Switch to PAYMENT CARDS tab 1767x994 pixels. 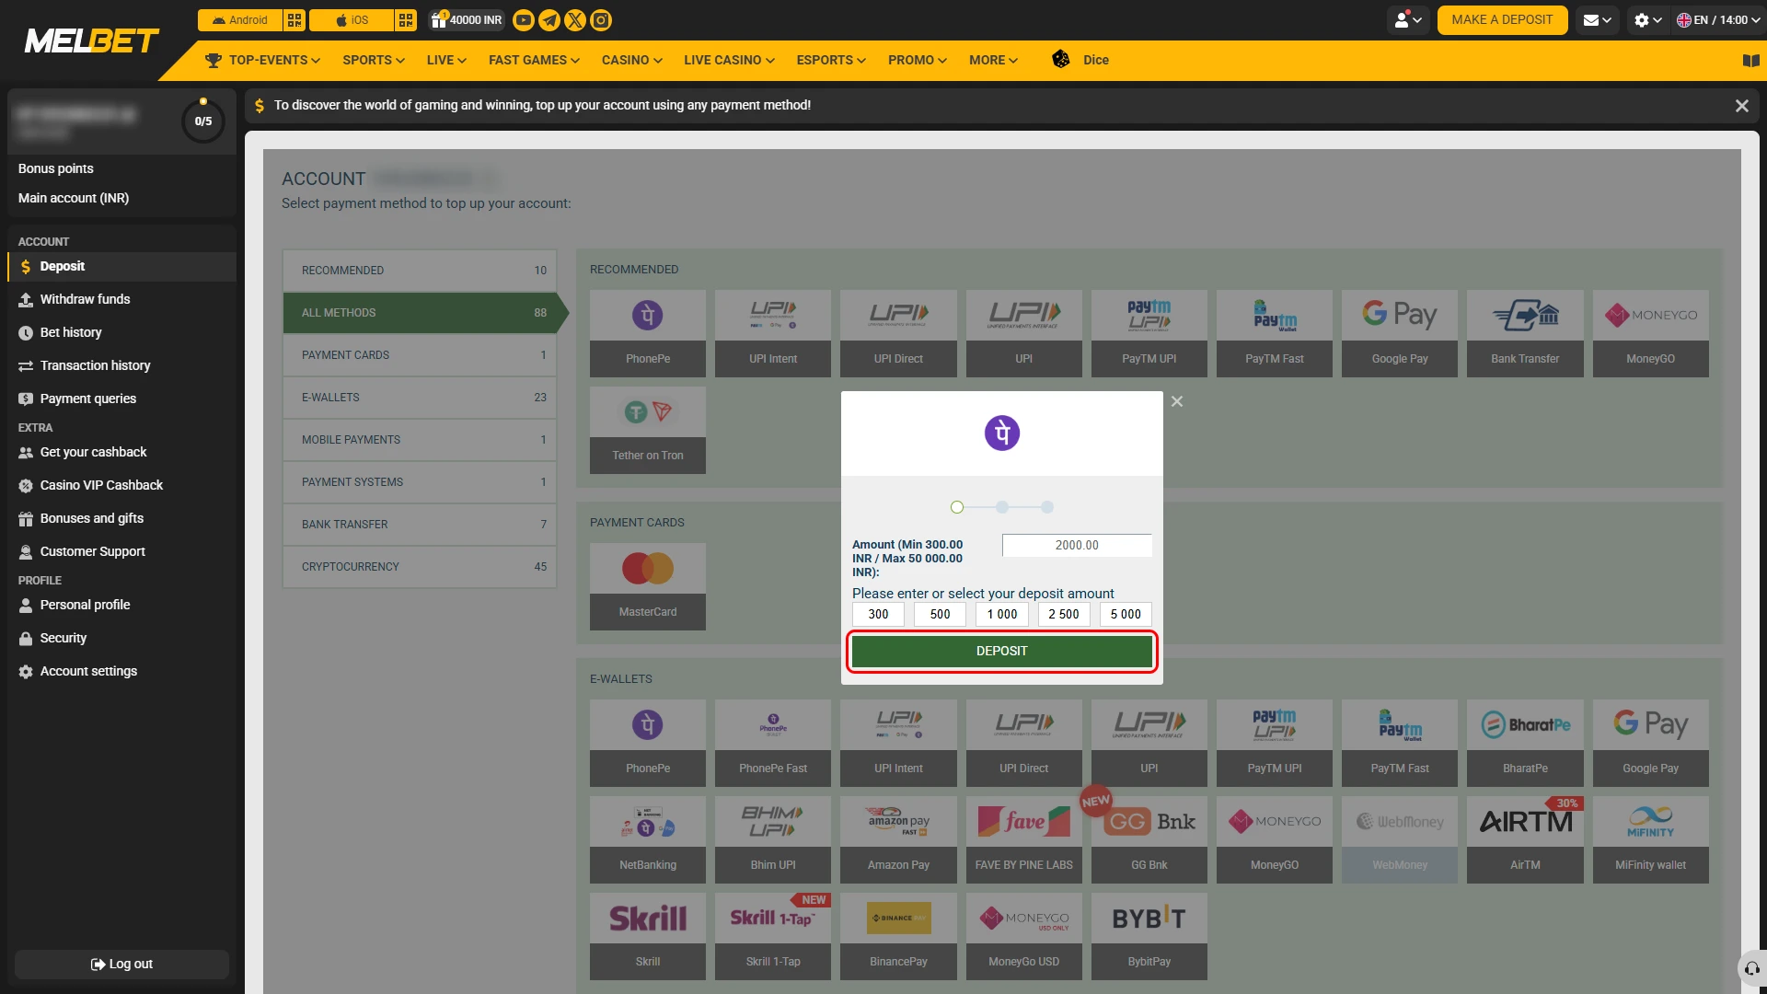(x=420, y=355)
